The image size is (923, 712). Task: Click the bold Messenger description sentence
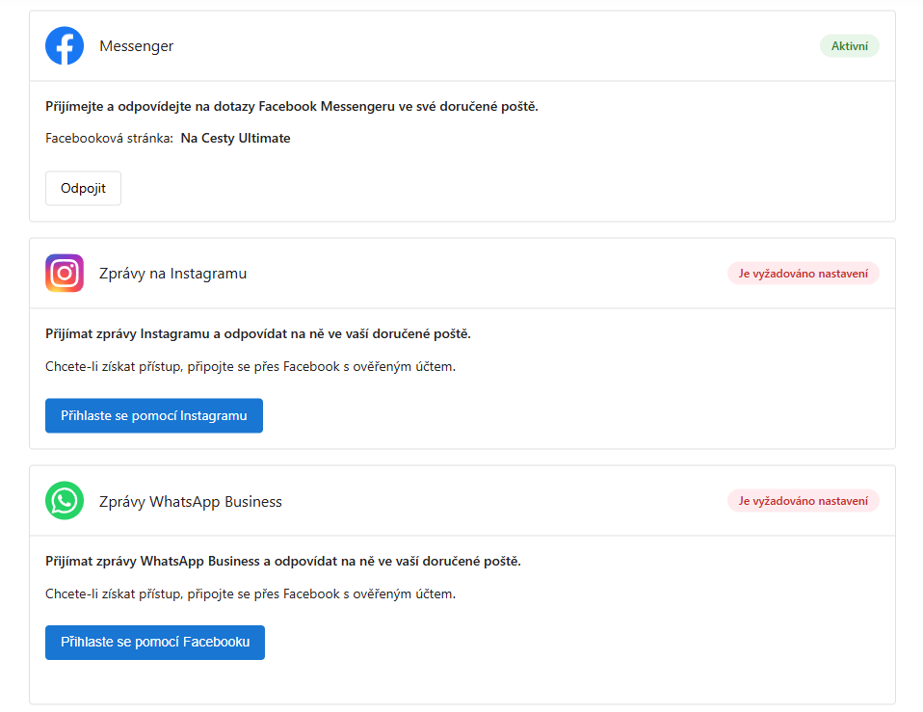tap(292, 107)
